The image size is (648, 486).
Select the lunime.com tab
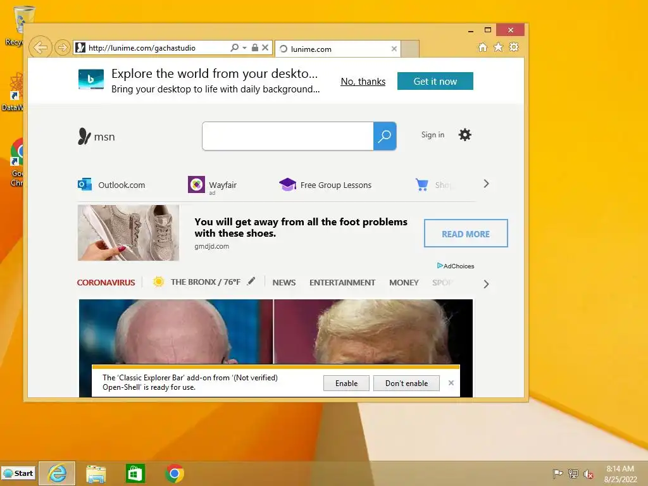338,49
